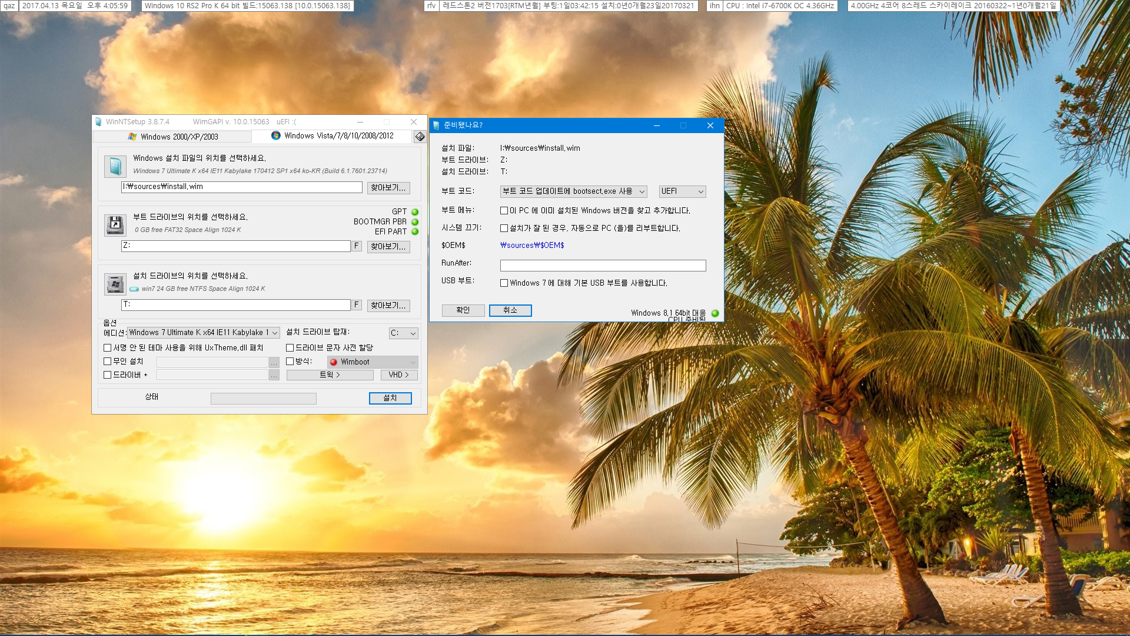
Task: Enable automatic reboot after install checkbox
Action: (x=504, y=228)
